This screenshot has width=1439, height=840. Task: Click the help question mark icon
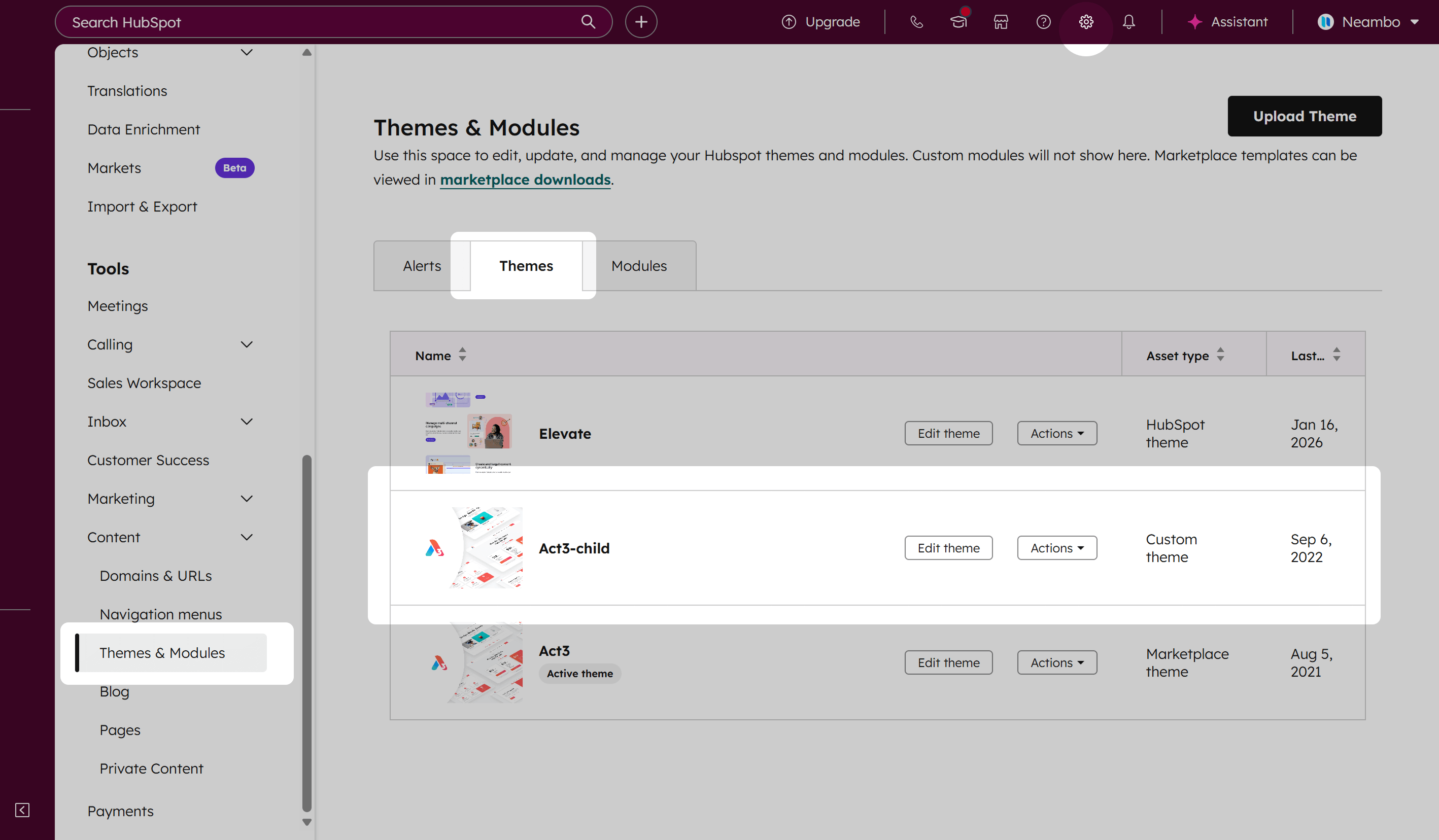(x=1043, y=22)
